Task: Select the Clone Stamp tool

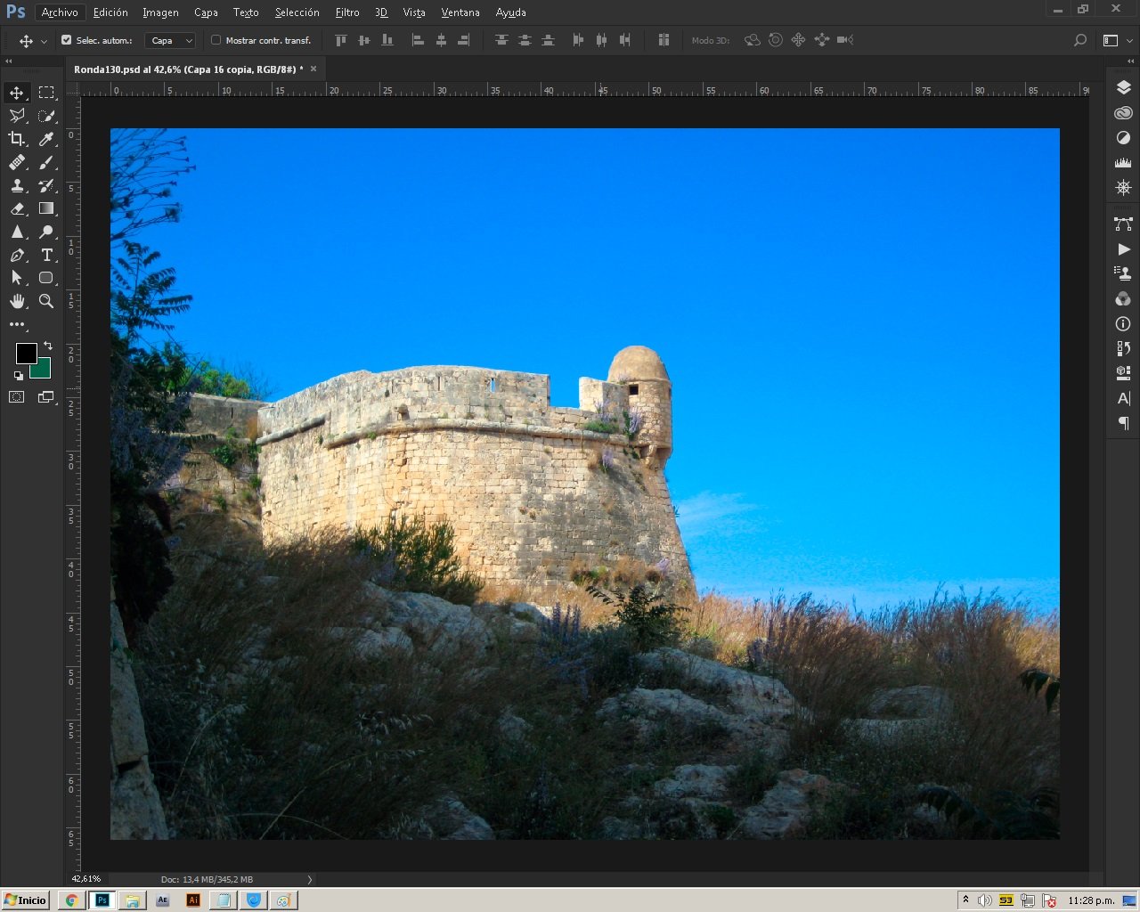Action: [x=17, y=185]
